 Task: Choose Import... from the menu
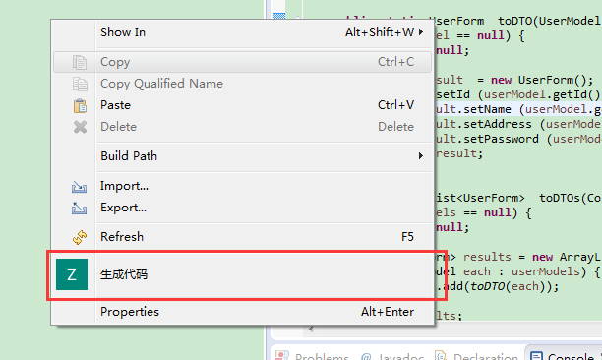(242, 186)
